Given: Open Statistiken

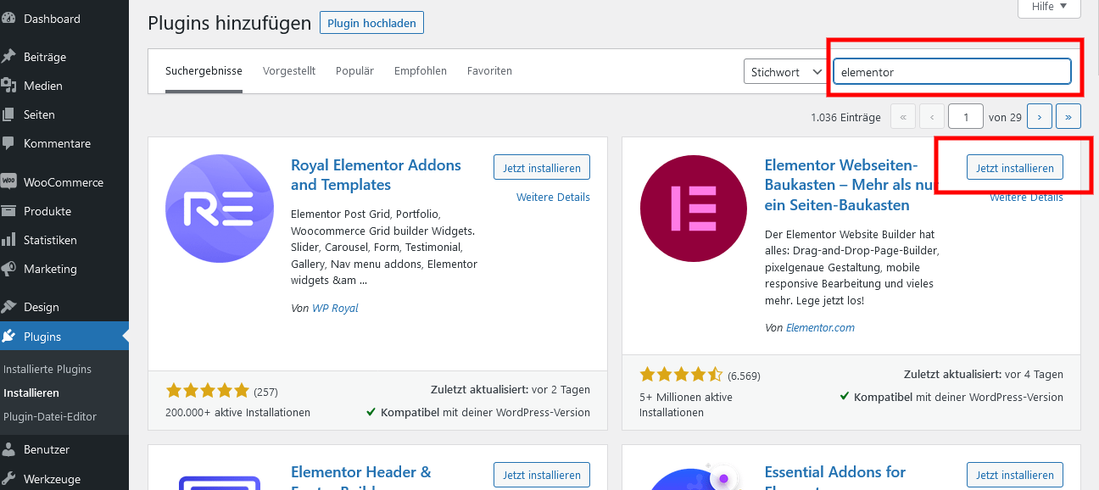Looking at the screenshot, I should [52, 240].
